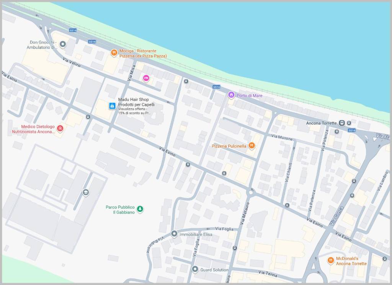Click the Madu Hair Shop blue shopping icon
This screenshot has width=392, height=285.
click(112, 106)
